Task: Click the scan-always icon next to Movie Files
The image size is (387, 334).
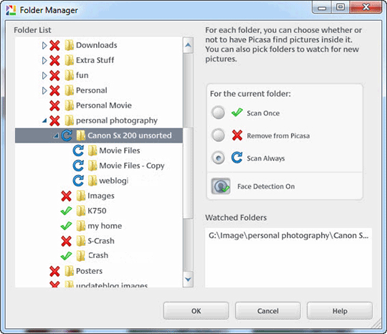Action: 78,151
